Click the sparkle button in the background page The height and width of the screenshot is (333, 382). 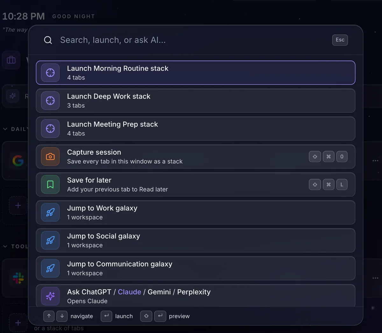(x=13, y=96)
